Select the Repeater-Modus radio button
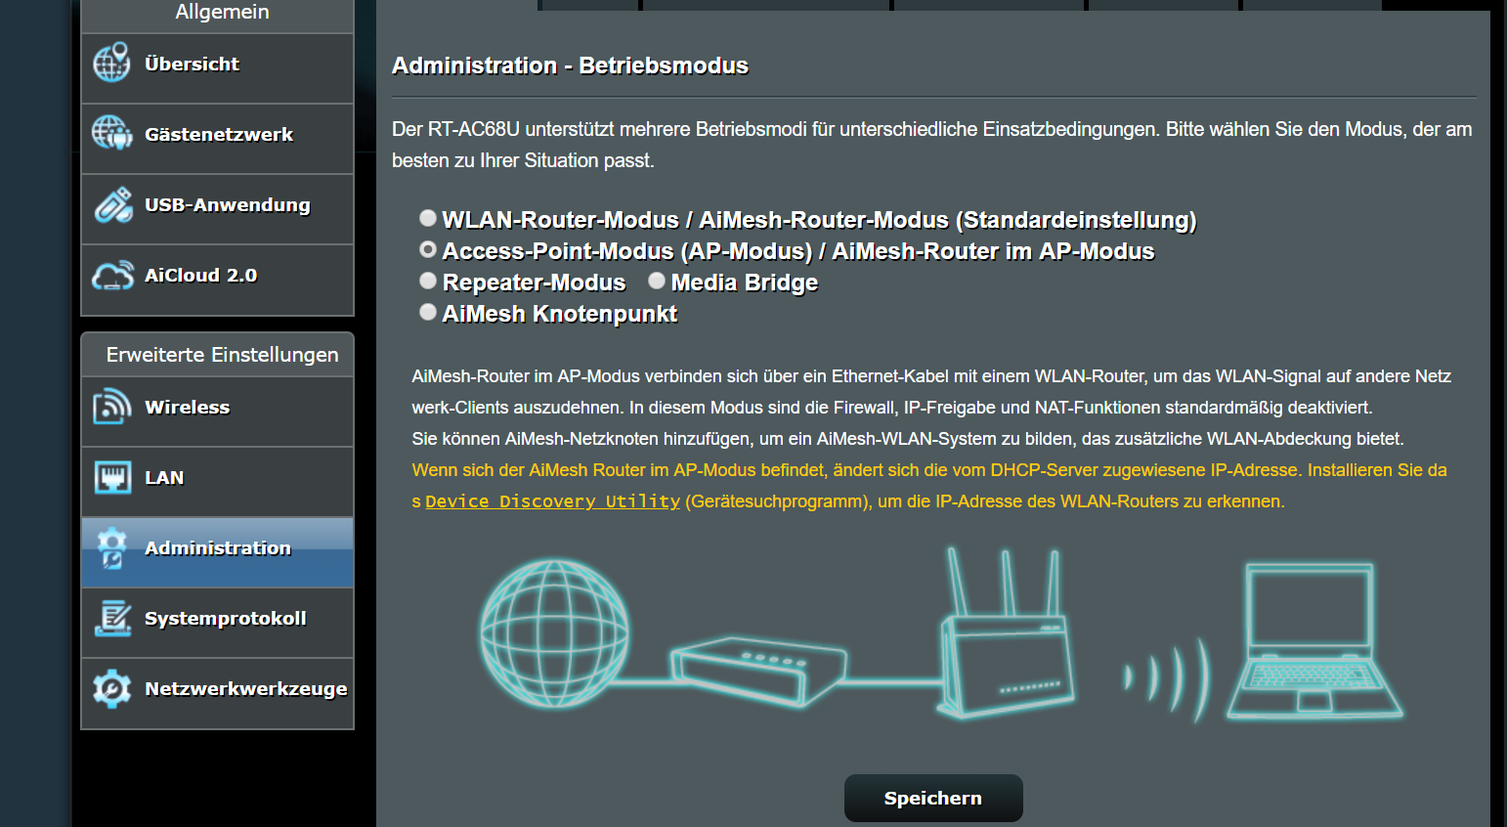Viewport: 1507px width, 827px height. tap(428, 281)
